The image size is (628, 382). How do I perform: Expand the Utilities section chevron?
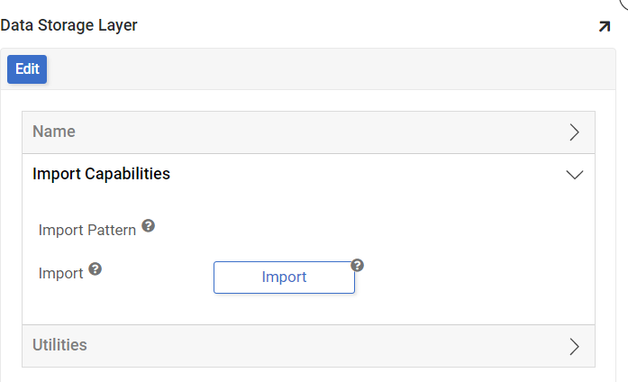pyautogui.click(x=574, y=346)
